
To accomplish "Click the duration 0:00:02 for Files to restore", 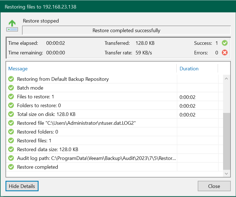I will coord(188,97).
